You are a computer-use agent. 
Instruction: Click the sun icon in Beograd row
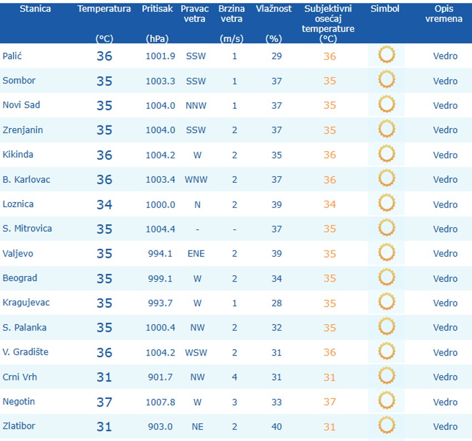coord(386,278)
